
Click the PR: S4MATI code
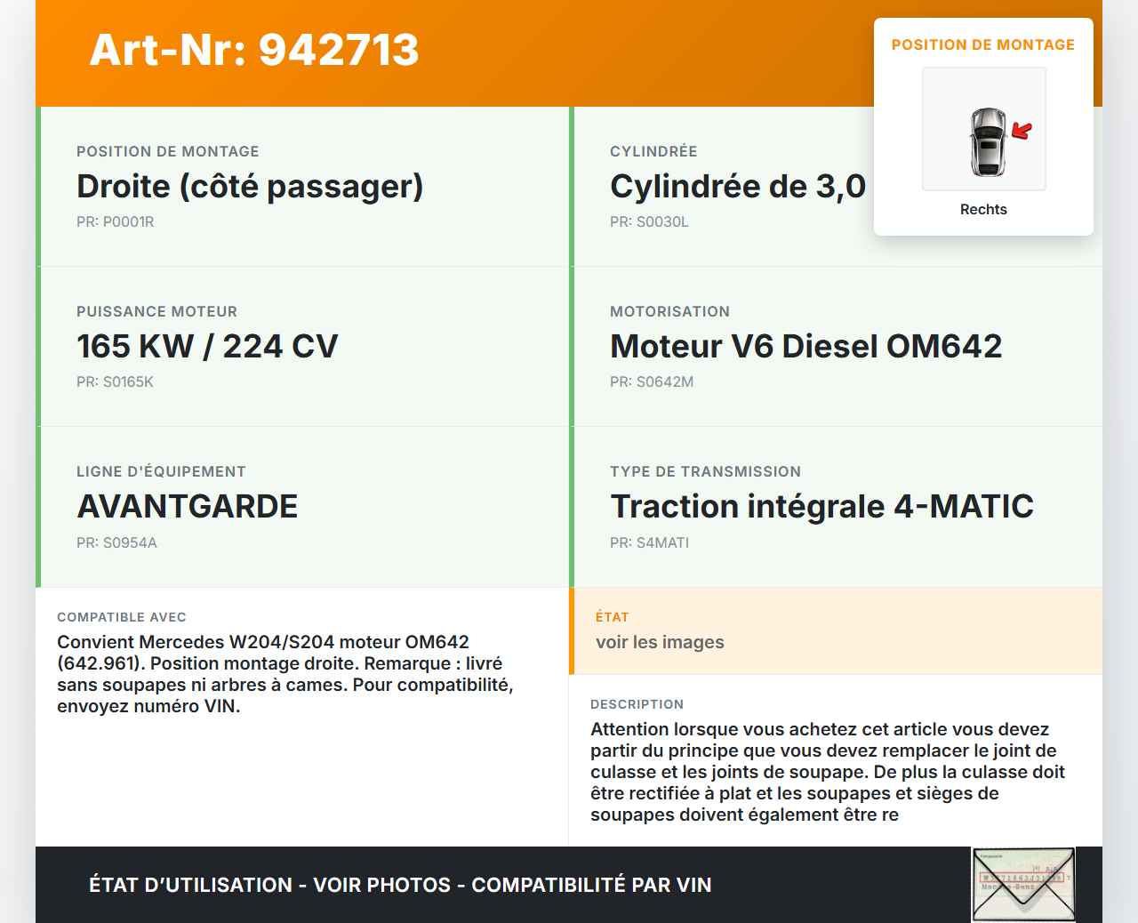coord(649,543)
